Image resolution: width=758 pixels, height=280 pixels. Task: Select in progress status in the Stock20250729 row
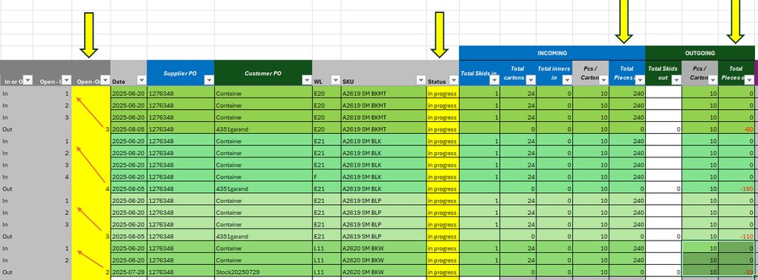(x=442, y=272)
